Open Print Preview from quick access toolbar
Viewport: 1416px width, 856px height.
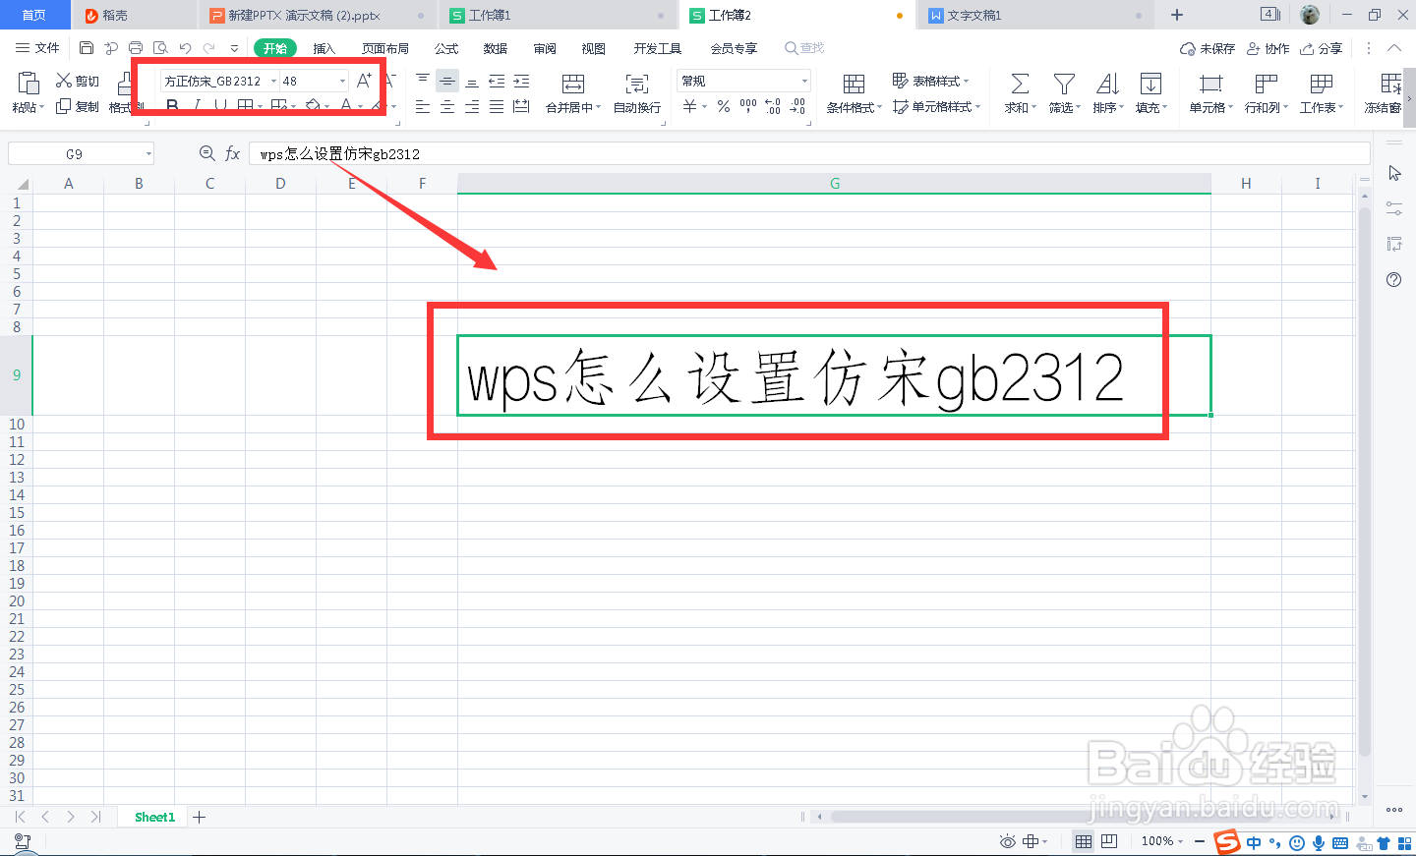pyautogui.click(x=160, y=48)
